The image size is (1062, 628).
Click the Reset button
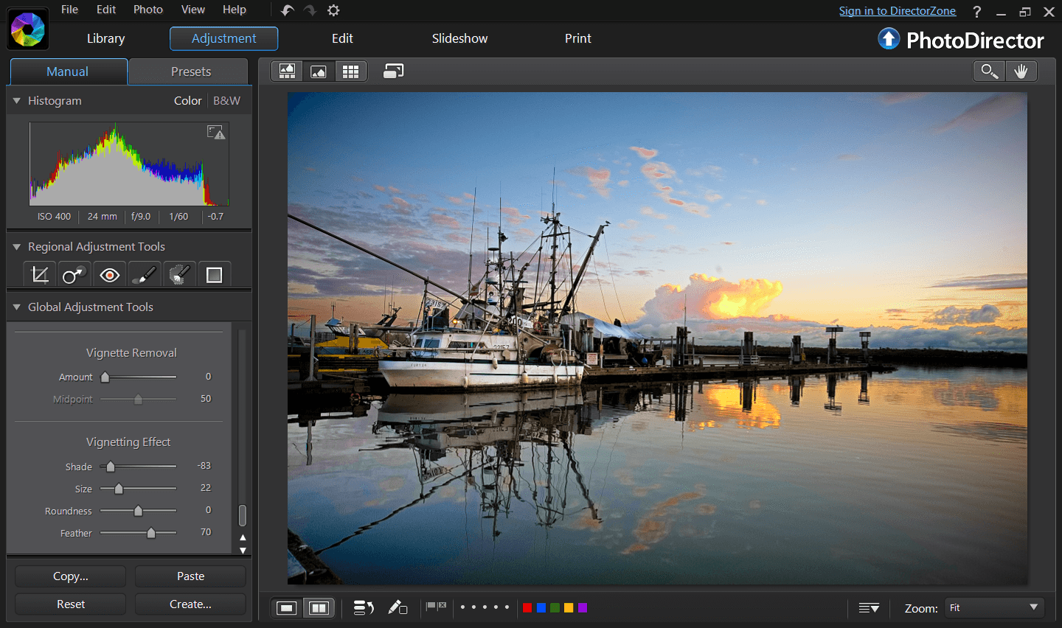point(71,604)
